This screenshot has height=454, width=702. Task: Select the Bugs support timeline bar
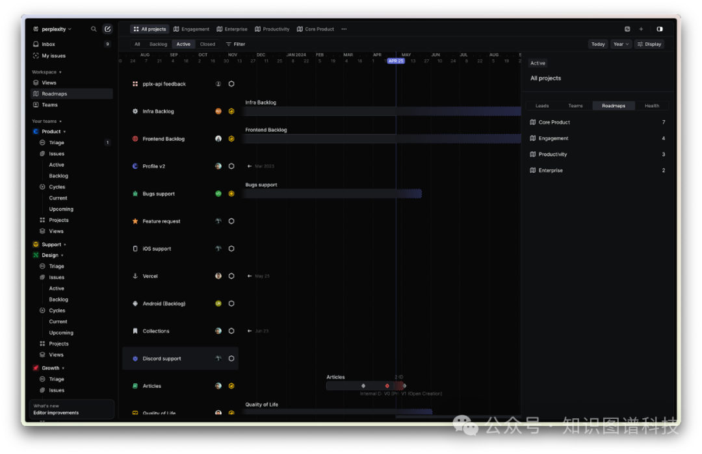(333, 194)
